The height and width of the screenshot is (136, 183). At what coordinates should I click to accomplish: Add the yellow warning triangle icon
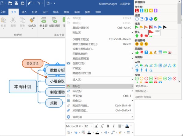151,52
